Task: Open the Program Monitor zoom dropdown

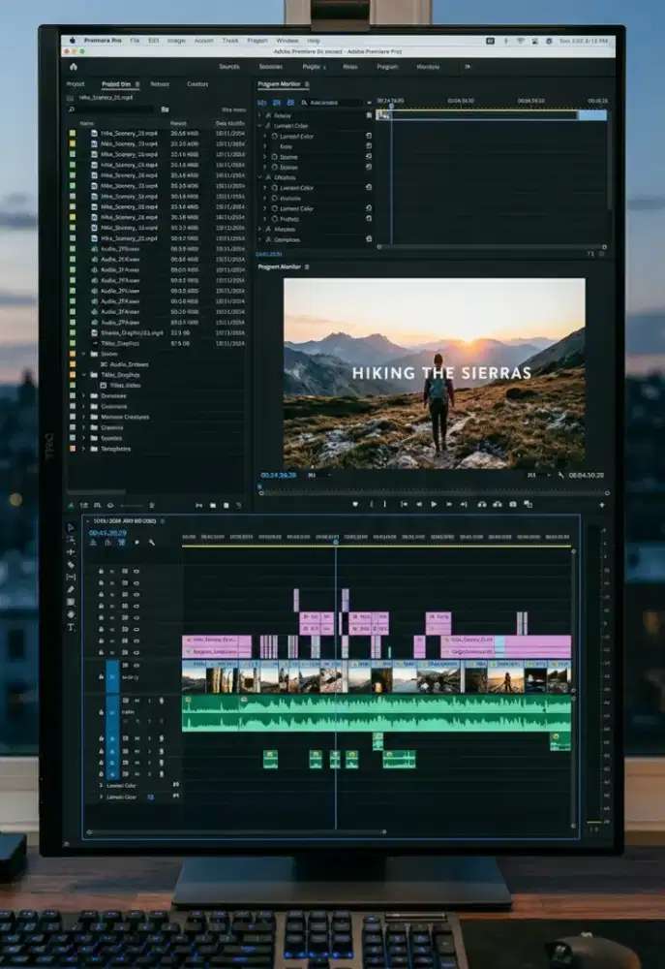Action: pos(317,475)
